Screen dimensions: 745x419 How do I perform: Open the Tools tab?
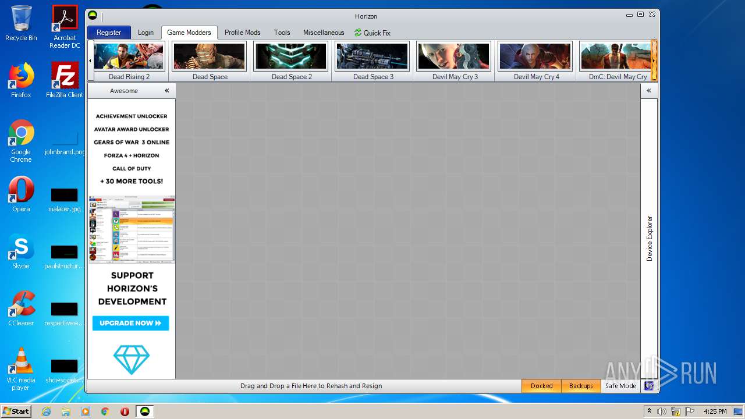pyautogui.click(x=282, y=33)
